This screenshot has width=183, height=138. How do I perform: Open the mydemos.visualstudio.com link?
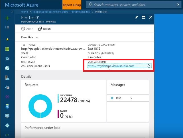tap(111, 66)
